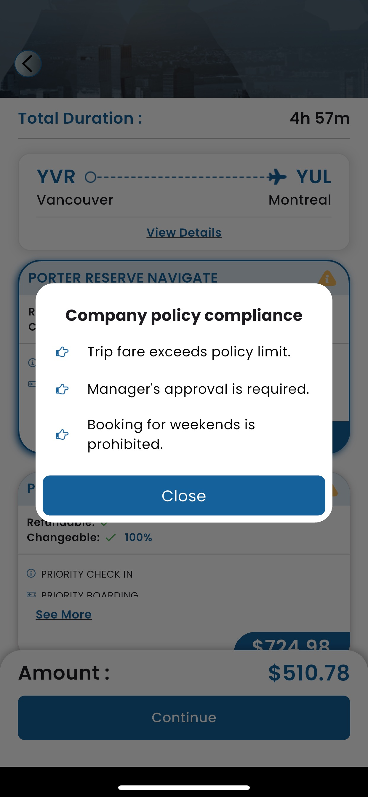The width and height of the screenshot is (368, 797).
Task: Expand fare features with See More
Action: 64,614
